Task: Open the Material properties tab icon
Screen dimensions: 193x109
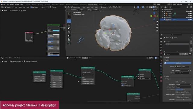Action: pyautogui.click(x=161, y=77)
